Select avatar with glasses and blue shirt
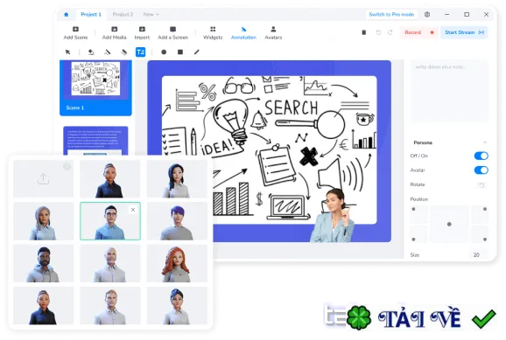The width and height of the screenshot is (506, 340). (x=110, y=221)
